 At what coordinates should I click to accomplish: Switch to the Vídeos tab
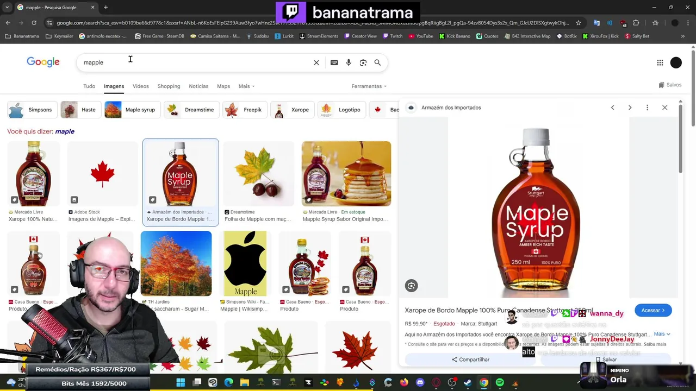point(141,86)
